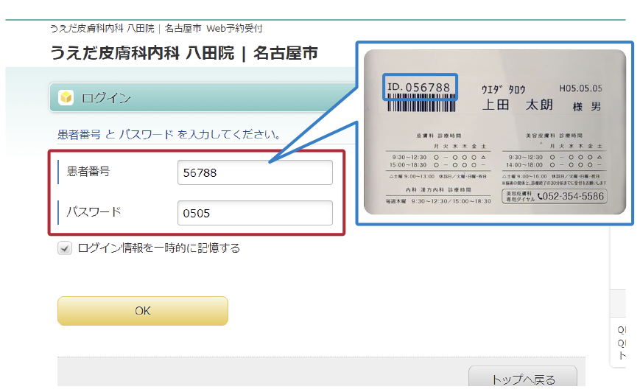Toggle the ログイン情報を一時的に記憶する checkbox

pyautogui.click(x=65, y=248)
